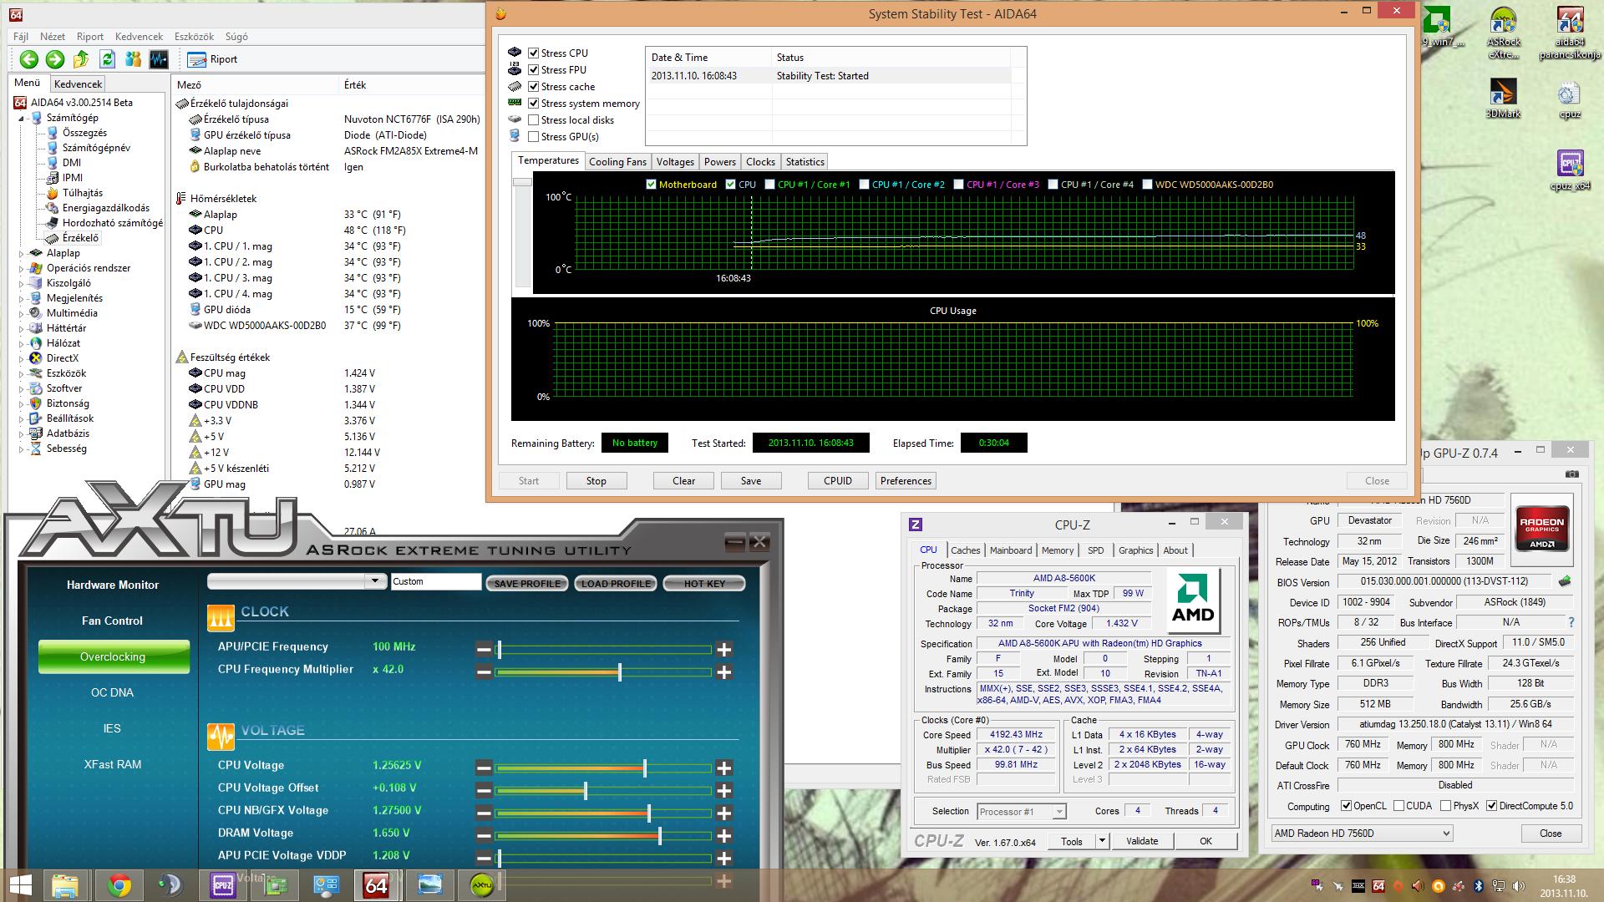The width and height of the screenshot is (1604, 902).
Task: Switch to CPU-Z taskbar icon
Action: [x=223, y=885]
